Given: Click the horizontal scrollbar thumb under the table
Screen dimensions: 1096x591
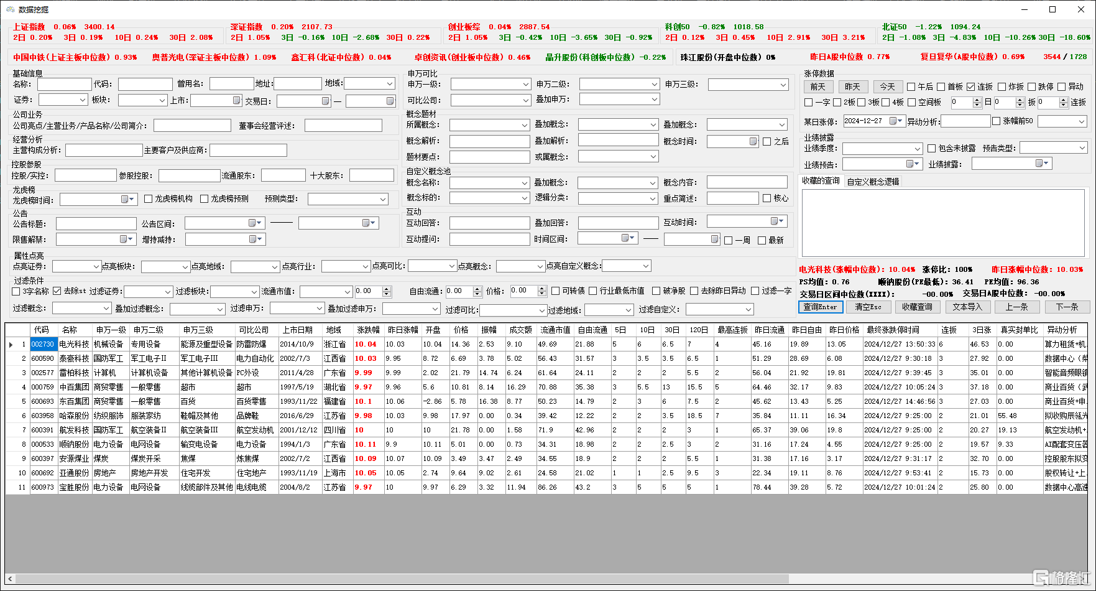Looking at the screenshot, I should coord(401,579).
